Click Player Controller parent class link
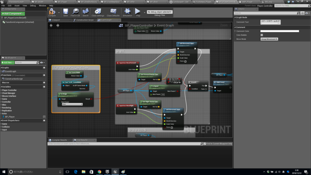 (265, 6)
